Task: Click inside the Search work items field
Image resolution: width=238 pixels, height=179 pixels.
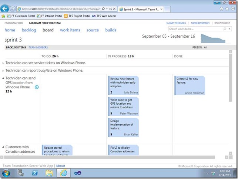Action: pyautogui.click(x=195, y=29)
